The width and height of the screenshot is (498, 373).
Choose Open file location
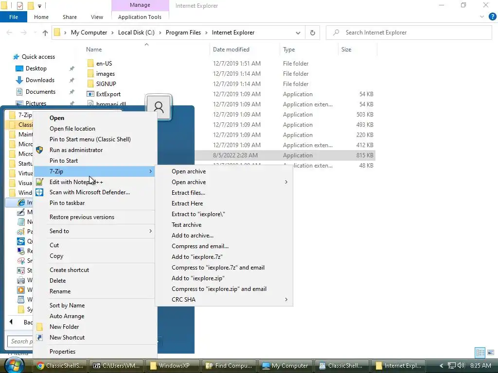(x=72, y=128)
